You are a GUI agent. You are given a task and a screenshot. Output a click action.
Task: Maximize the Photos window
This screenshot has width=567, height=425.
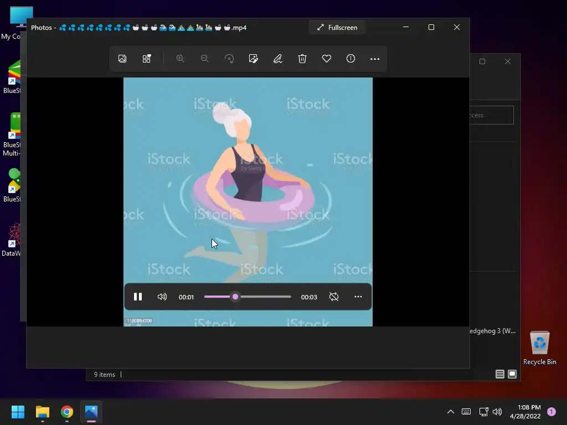click(431, 27)
